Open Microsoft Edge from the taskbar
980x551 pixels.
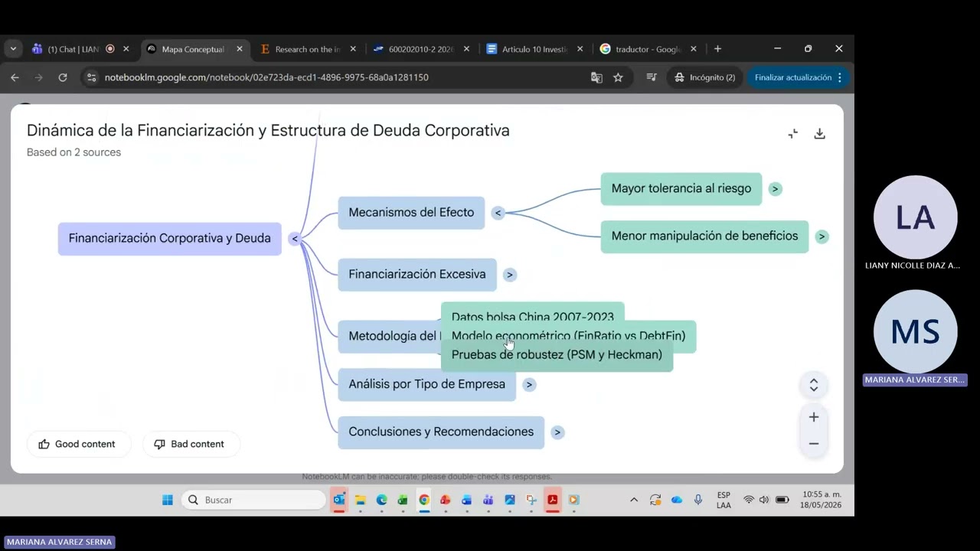pyautogui.click(x=381, y=500)
